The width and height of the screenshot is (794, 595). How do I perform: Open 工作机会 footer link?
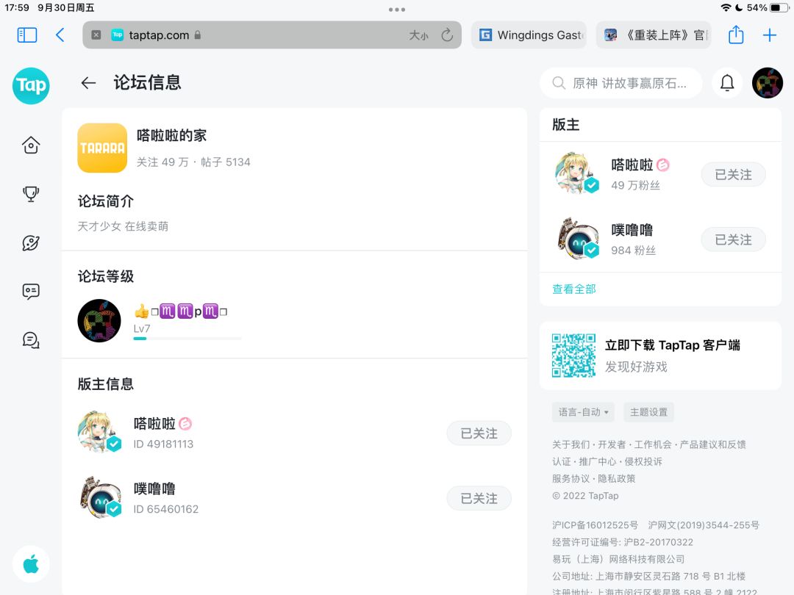pos(653,444)
